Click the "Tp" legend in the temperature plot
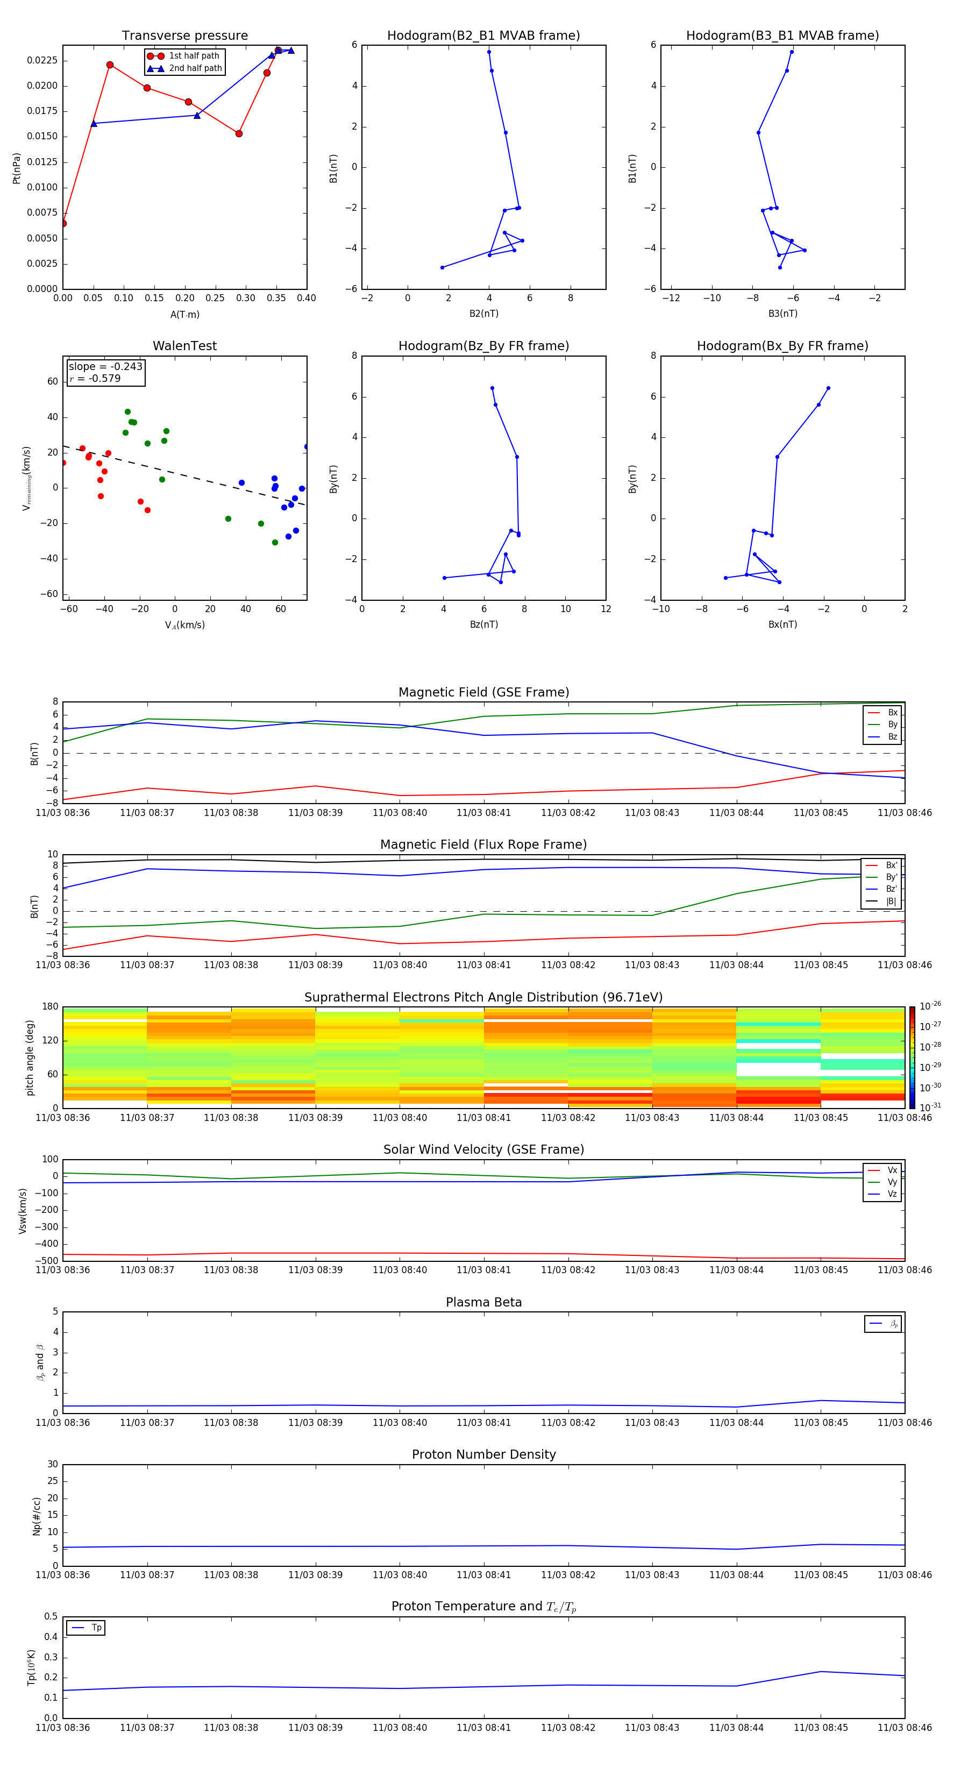 pyautogui.click(x=86, y=1628)
